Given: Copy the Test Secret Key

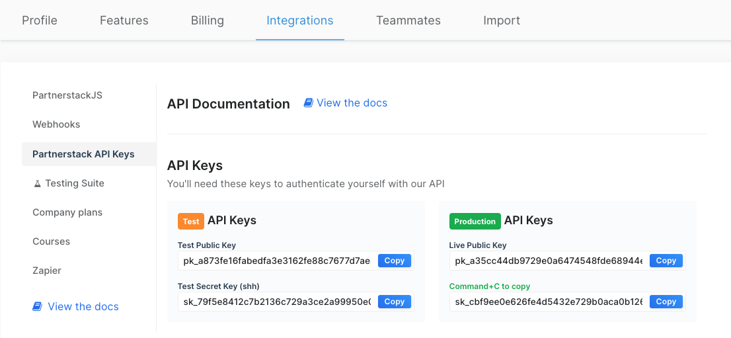Looking at the screenshot, I should (395, 302).
